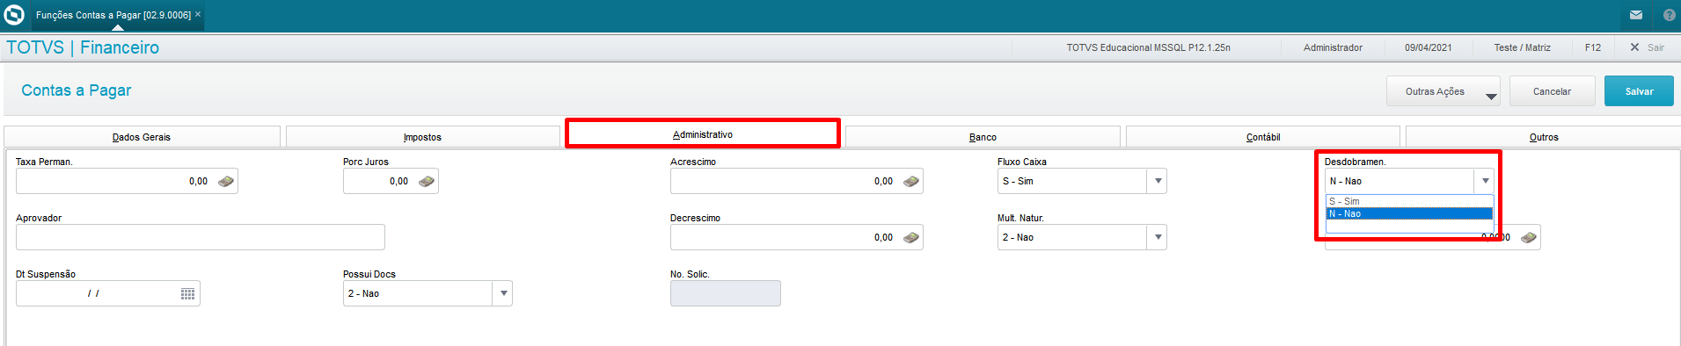Open the help question mark icon

tap(1670, 15)
